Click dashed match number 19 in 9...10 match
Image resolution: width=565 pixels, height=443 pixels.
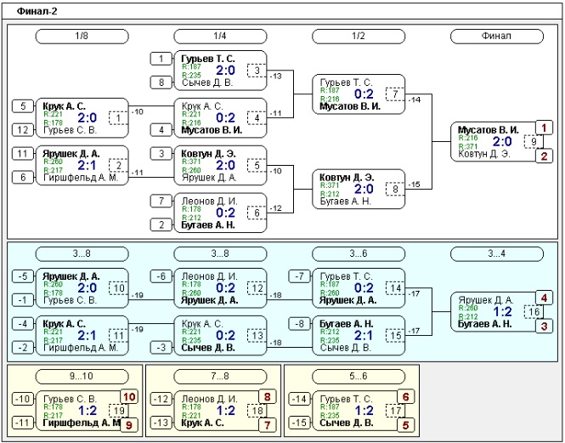[x=119, y=411]
